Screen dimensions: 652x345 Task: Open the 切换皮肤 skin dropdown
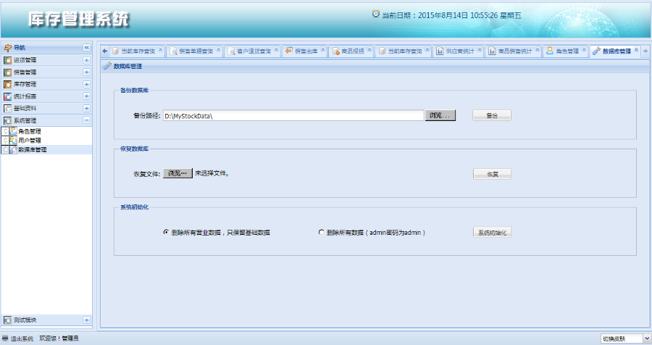point(647,338)
